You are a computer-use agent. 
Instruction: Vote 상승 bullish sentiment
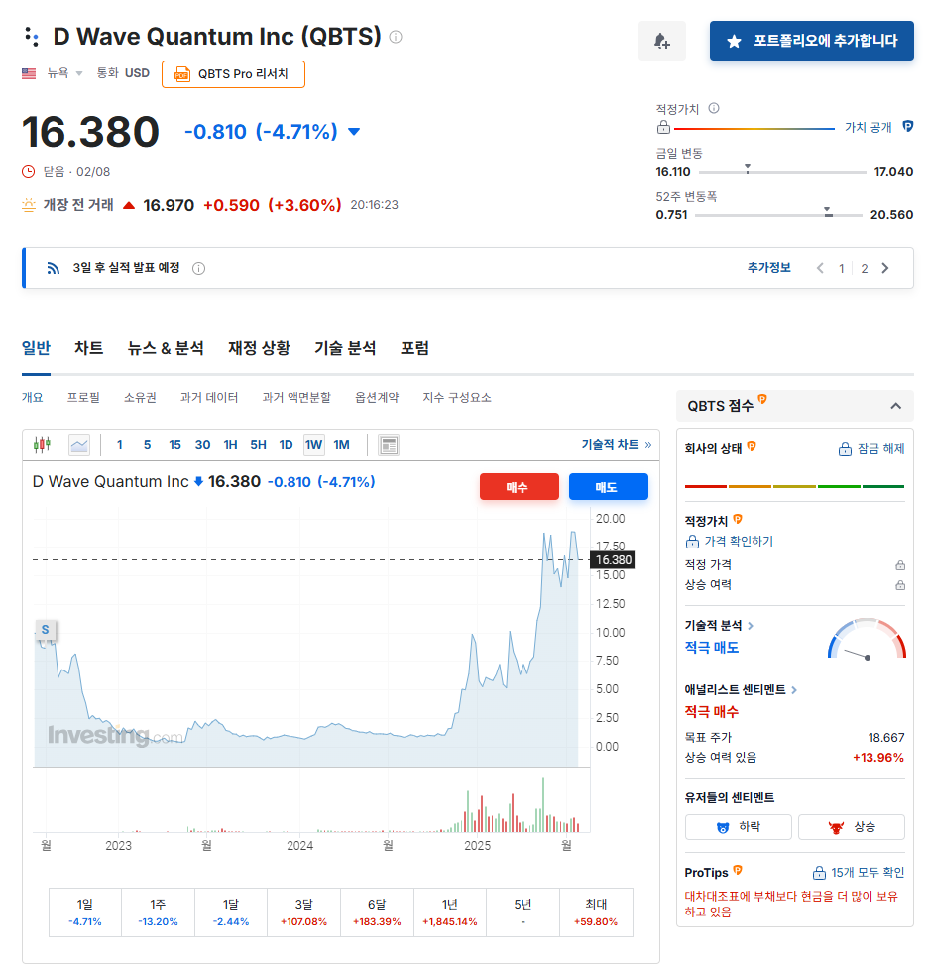852,827
